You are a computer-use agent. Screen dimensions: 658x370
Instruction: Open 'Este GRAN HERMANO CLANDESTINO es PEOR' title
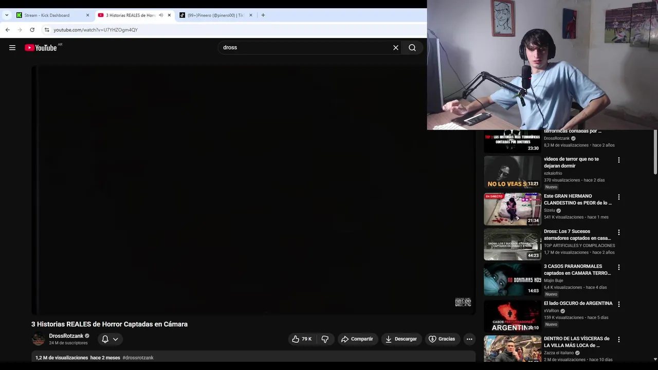pyautogui.click(x=578, y=199)
